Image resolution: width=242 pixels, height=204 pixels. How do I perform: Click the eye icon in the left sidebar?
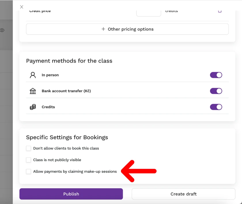click(2, 30)
